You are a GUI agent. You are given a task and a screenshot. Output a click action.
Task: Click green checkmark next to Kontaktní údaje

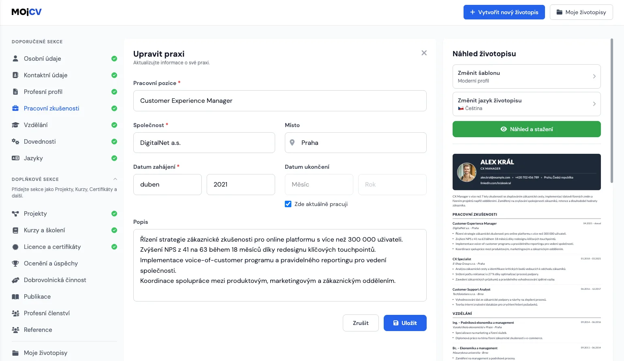coord(114,75)
